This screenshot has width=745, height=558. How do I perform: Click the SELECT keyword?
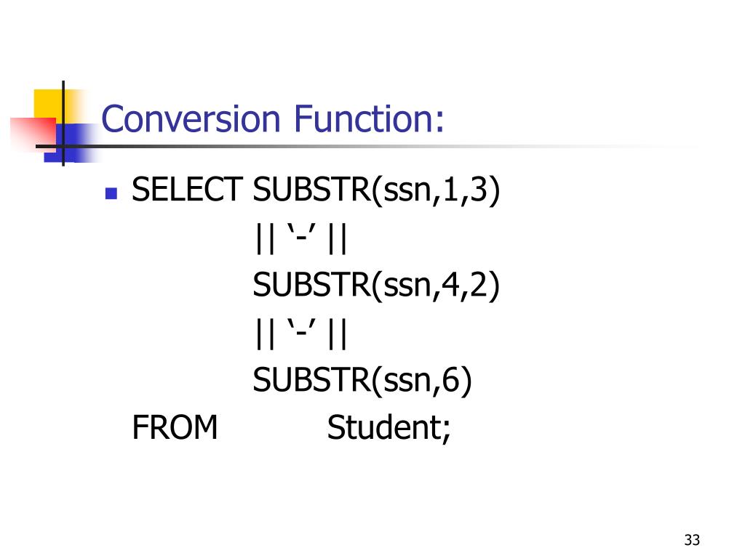pyautogui.click(x=187, y=190)
